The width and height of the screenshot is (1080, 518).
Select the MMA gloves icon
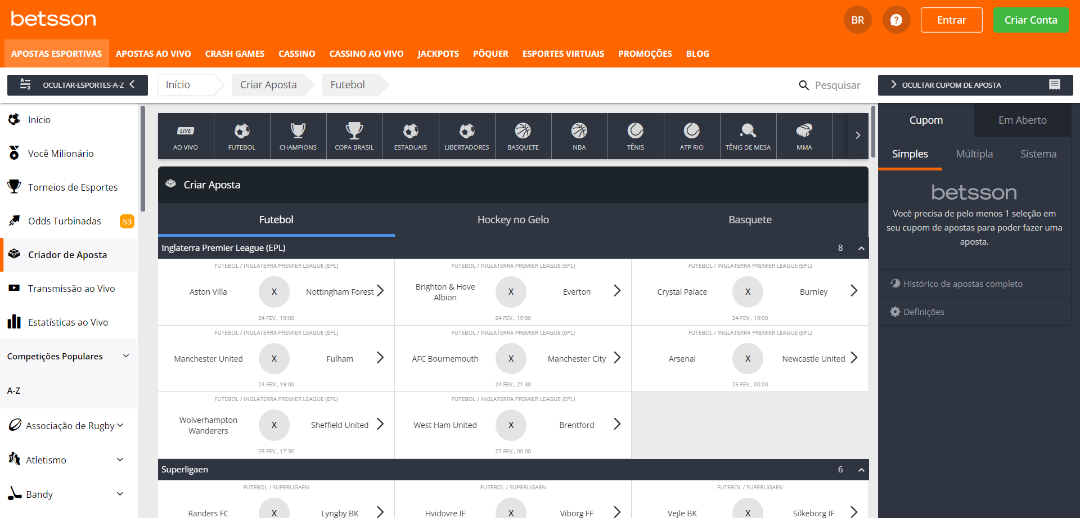(x=804, y=136)
